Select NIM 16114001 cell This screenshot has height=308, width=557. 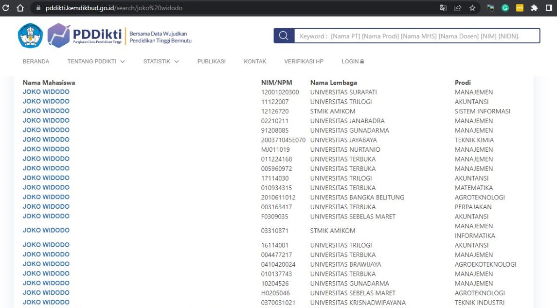coord(274,246)
